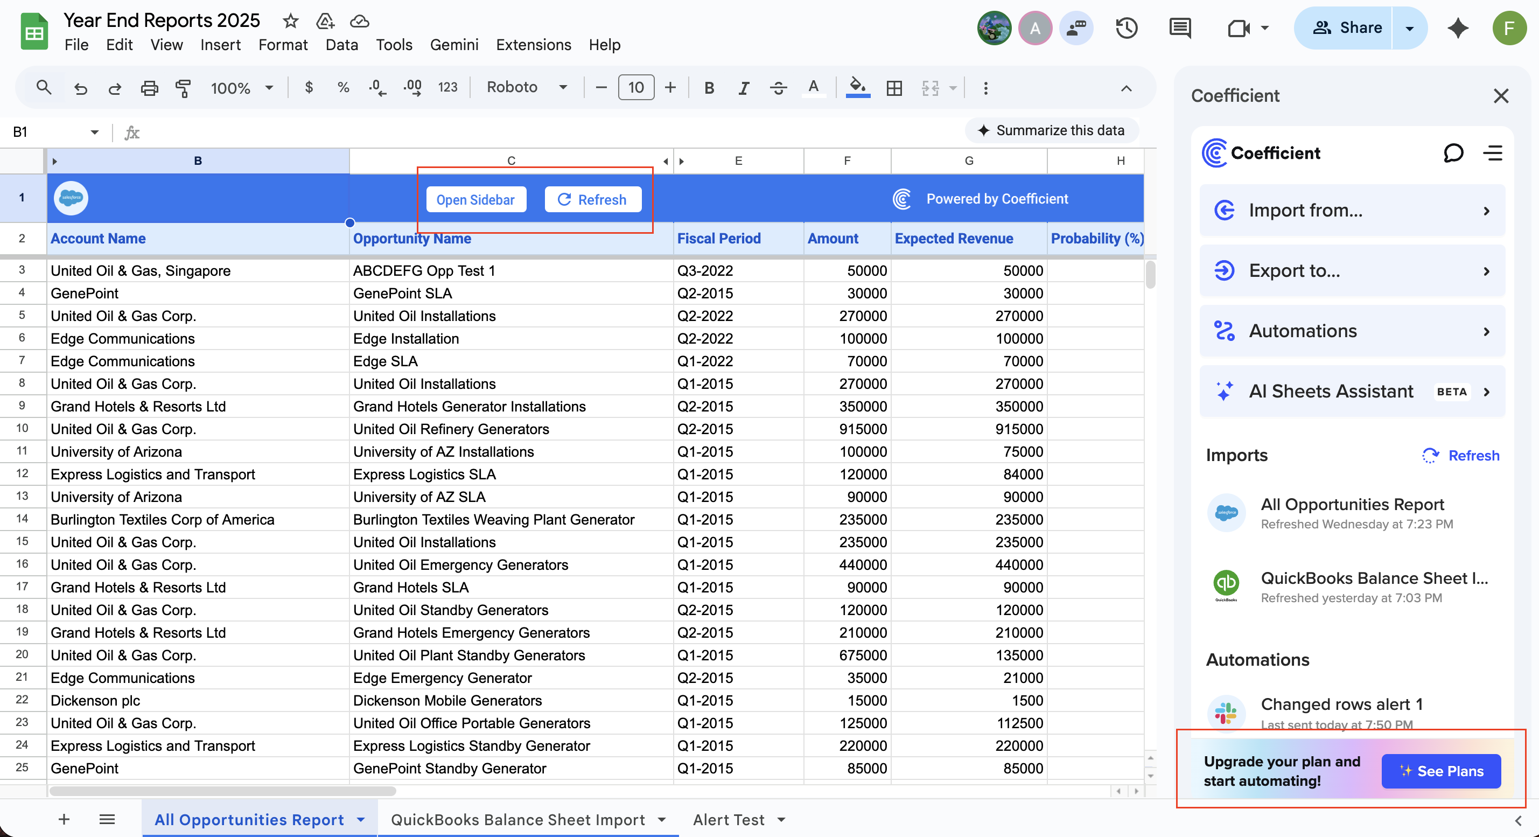Click the print icon

pos(149,88)
